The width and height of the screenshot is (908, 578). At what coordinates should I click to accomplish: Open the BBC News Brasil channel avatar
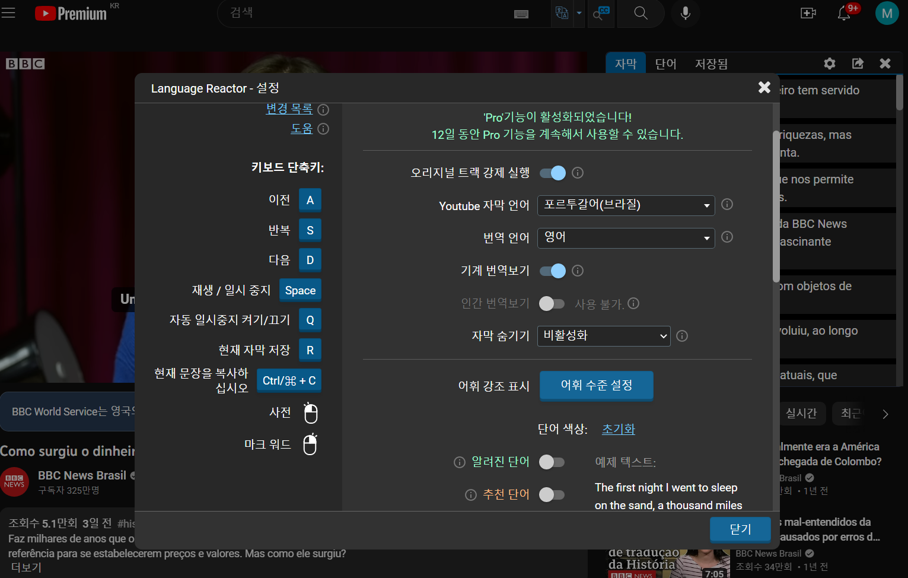tap(14, 481)
